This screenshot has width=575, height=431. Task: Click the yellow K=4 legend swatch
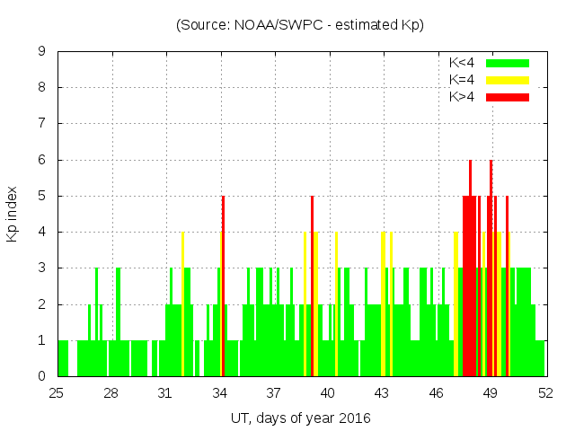[x=508, y=80]
